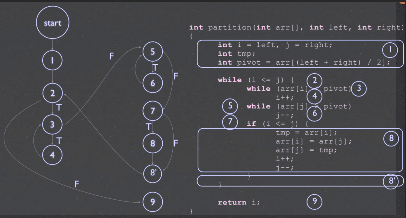This screenshot has height=218, width=406.
Task: Click circled 8' marker in the closing-brace box
Action: tap(391, 181)
